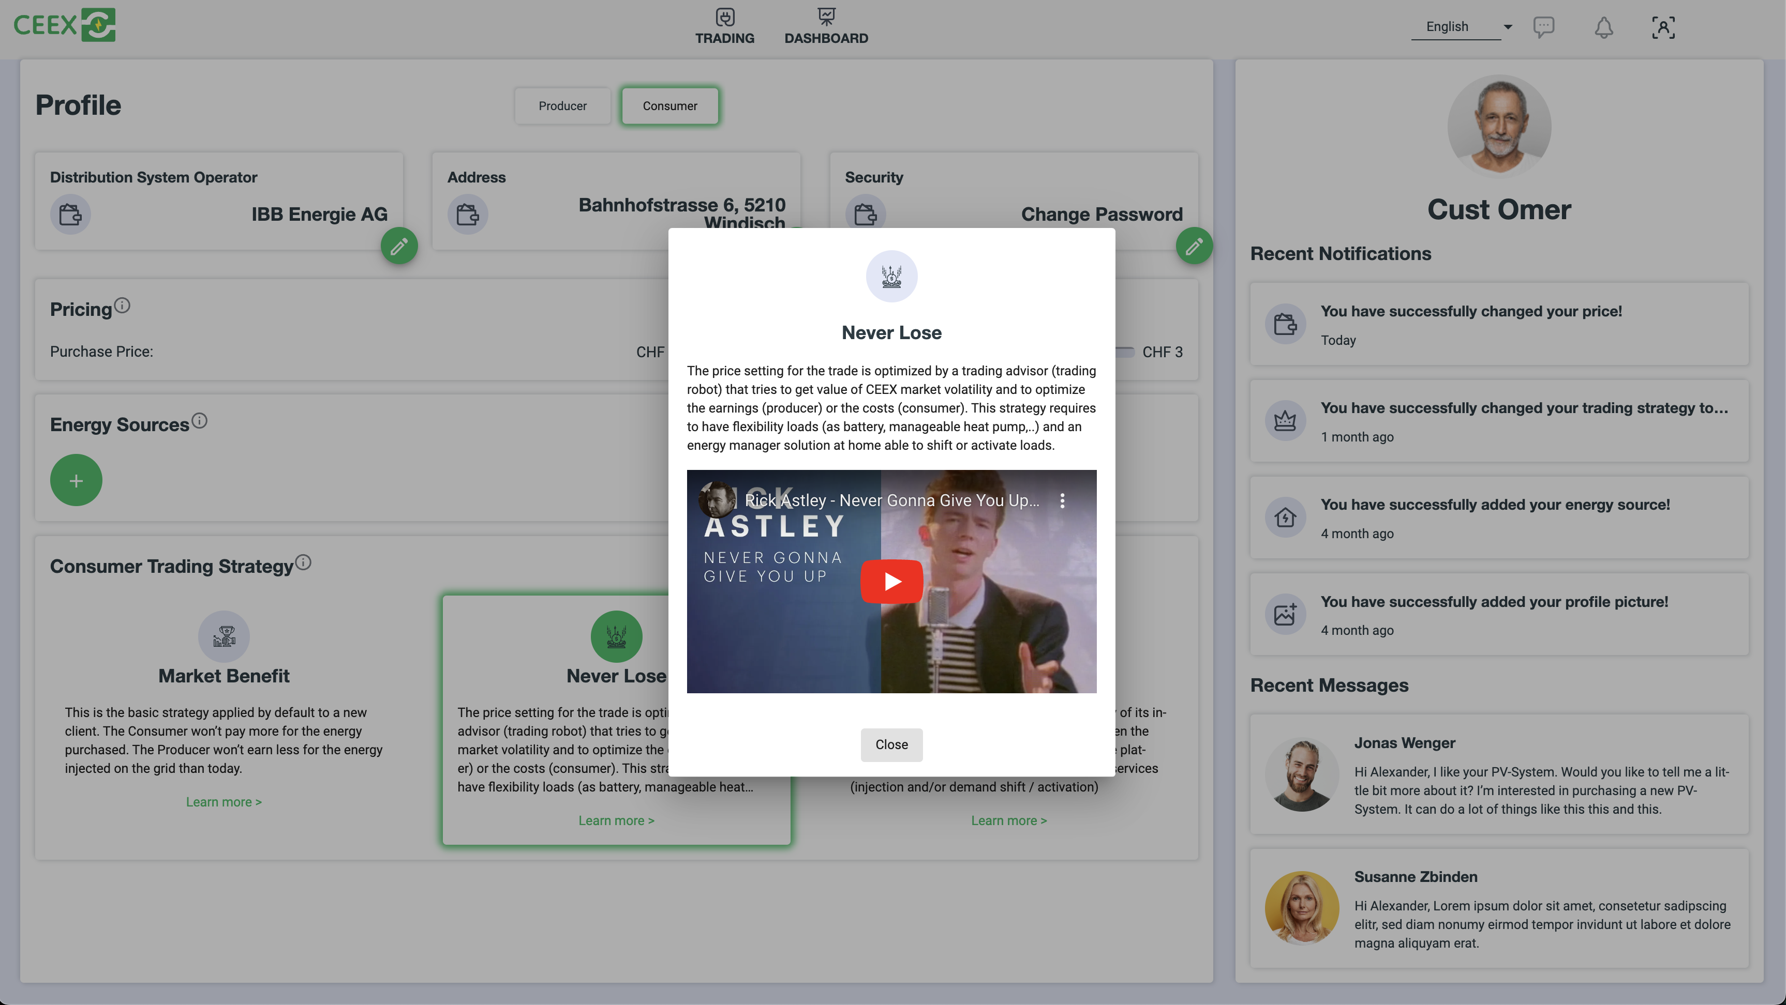Play the Rick Astley YouTube video
This screenshot has width=1786, height=1005.
click(x=891, y=581)
